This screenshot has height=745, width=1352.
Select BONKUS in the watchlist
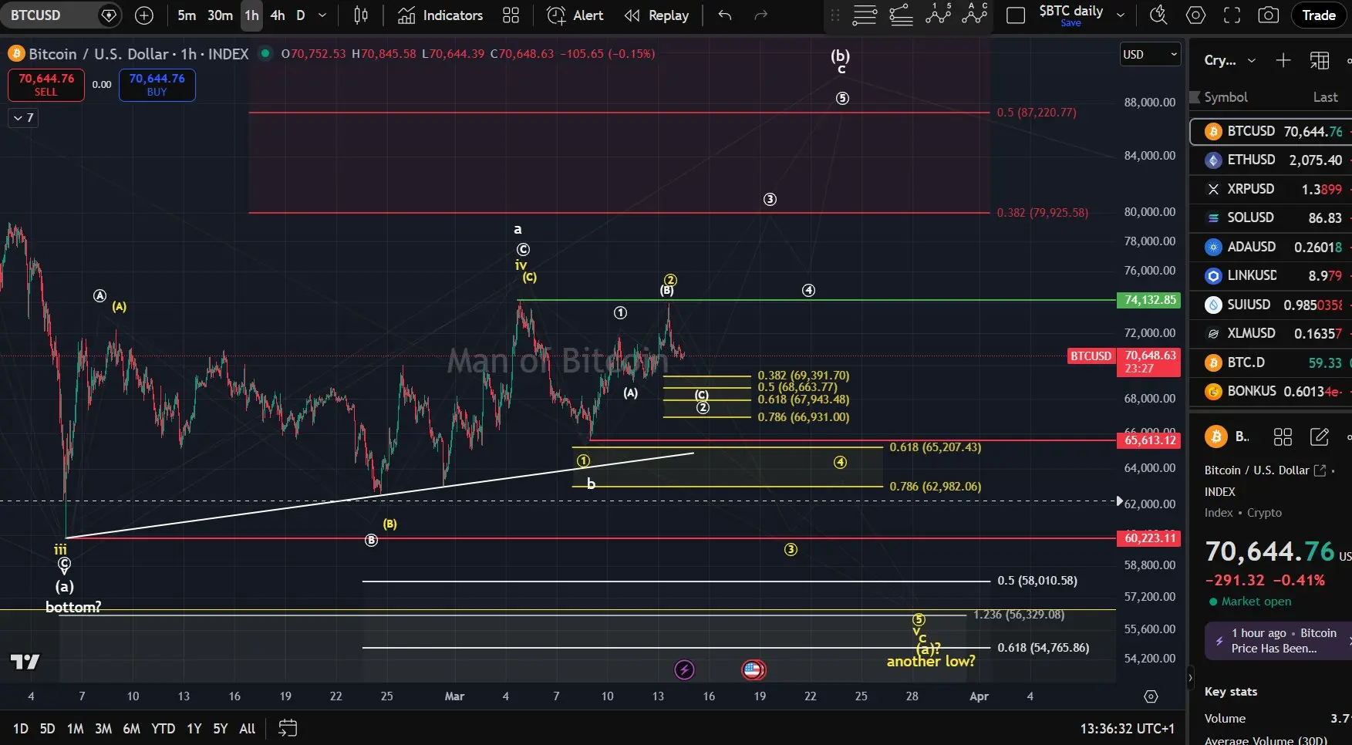point(1271,391)
